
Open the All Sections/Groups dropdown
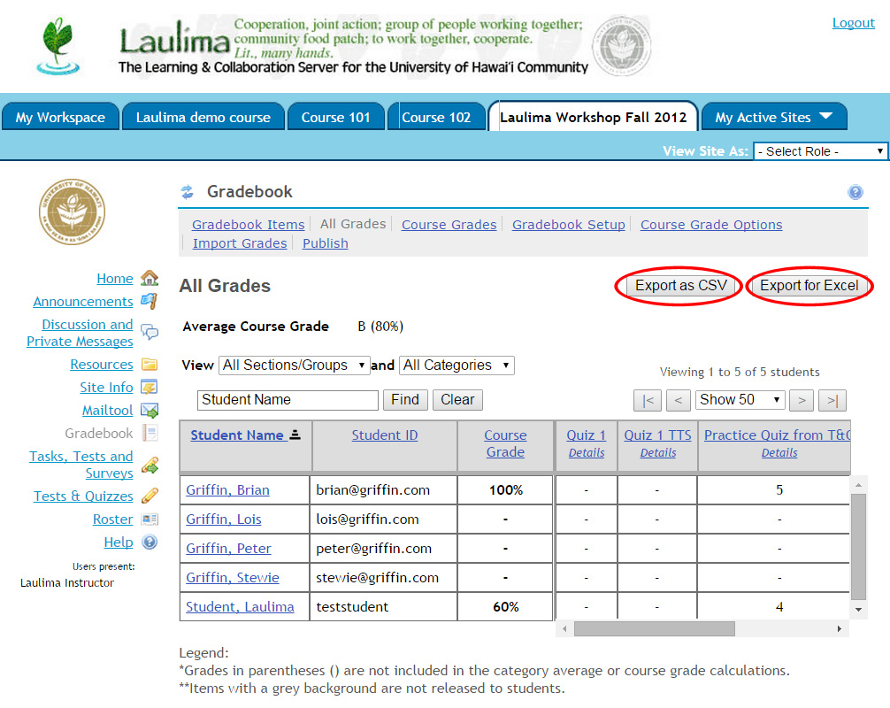pos(294,366)
